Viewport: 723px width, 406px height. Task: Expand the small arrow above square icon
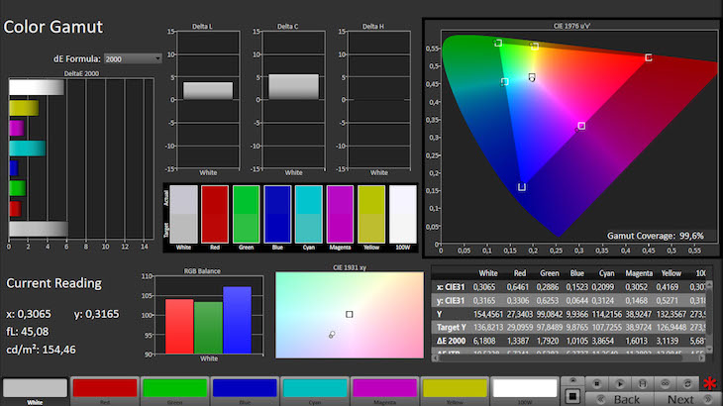(x=572, y=380)
